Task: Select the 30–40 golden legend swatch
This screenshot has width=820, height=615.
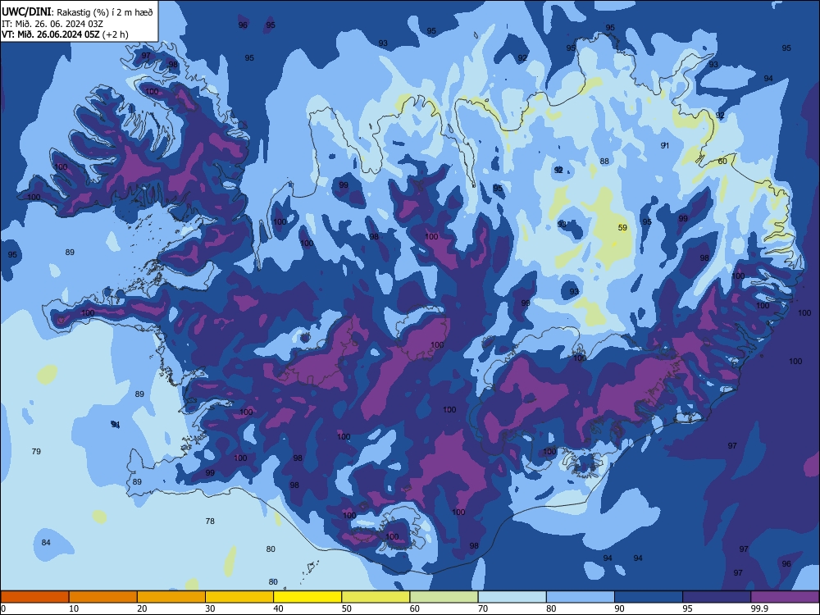Action: (239, 597)
